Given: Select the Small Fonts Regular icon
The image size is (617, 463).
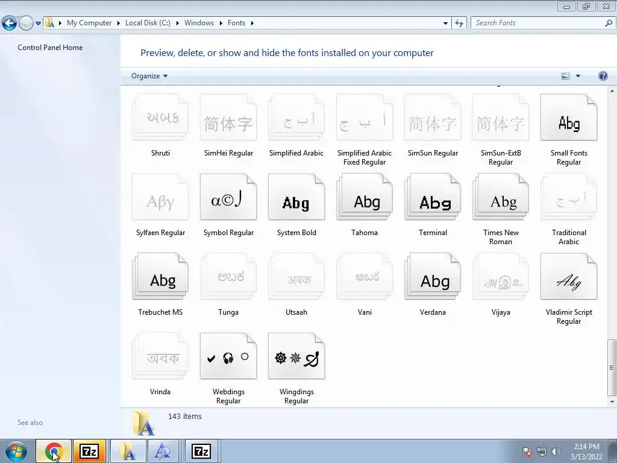Looking at the screenshot, I should coord(569,117).
